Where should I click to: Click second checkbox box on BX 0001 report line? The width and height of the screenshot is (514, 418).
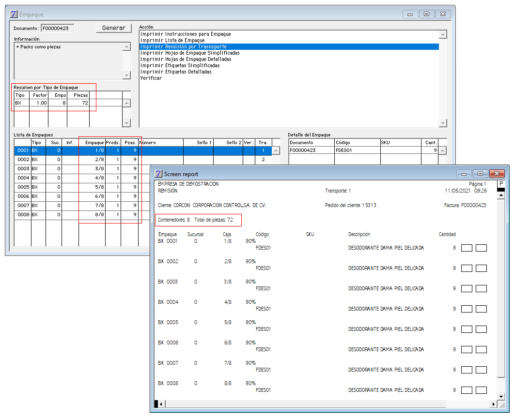481,248
